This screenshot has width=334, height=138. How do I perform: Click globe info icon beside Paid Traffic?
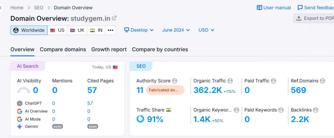point(274,81)
